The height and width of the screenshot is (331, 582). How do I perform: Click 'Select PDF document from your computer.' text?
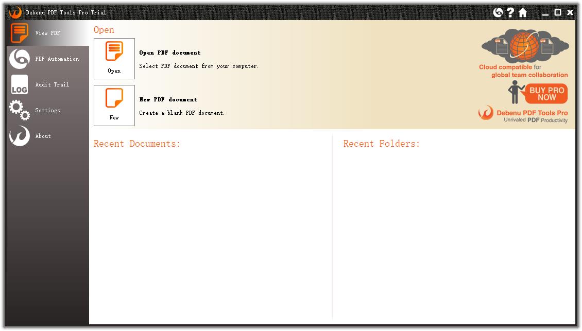199,66
